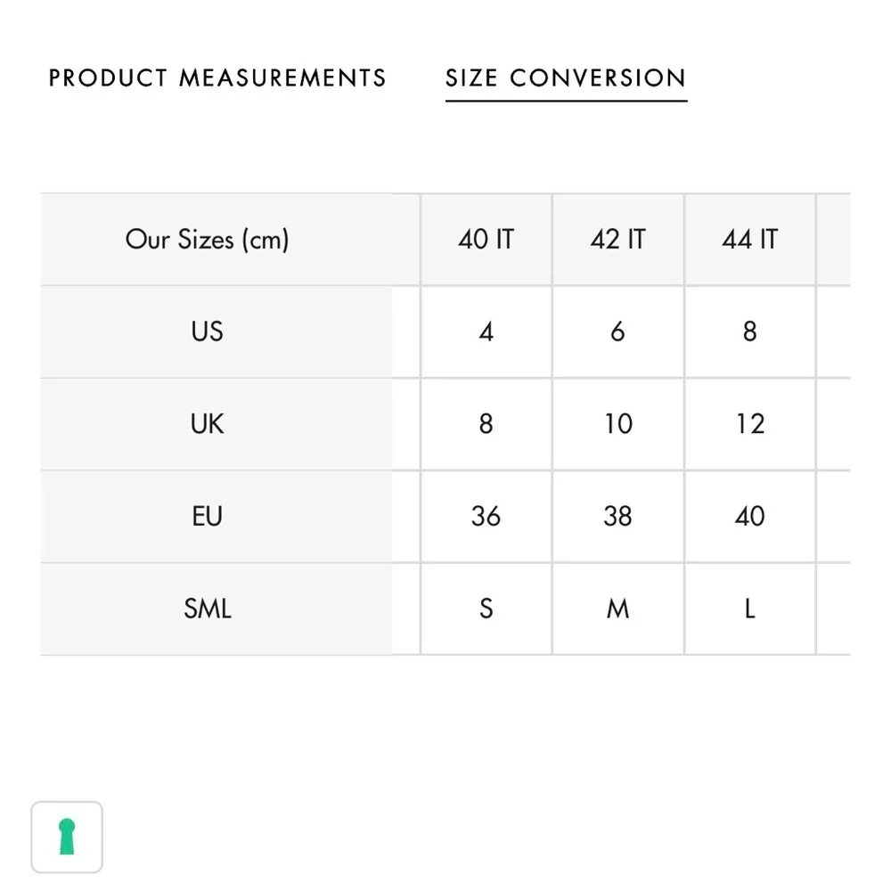Click the green keyhole icon button
Screen dimensions: 891x891
click(x=67, y=837)
